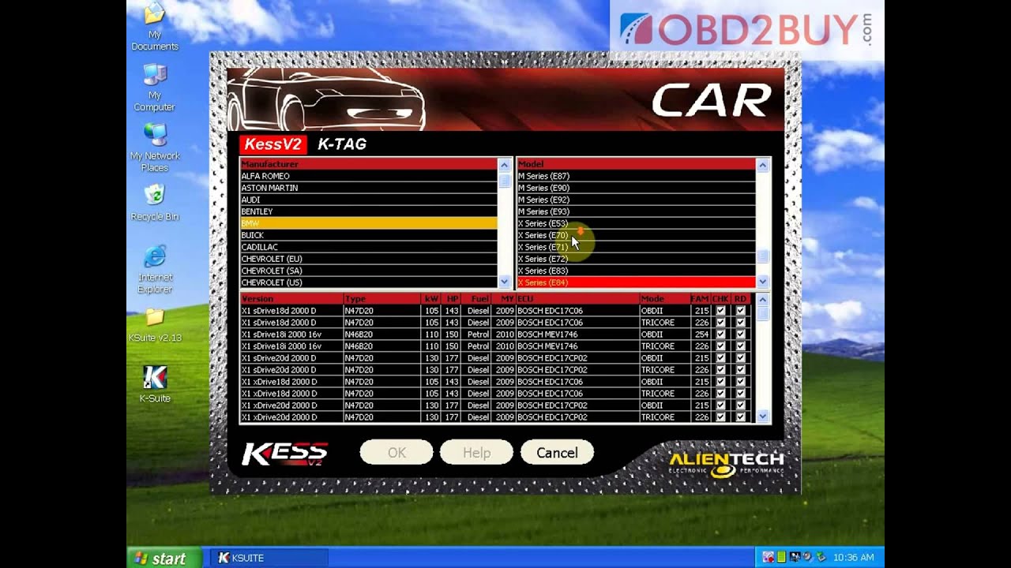The image size is (1011, 568).
Task: Select M Series (E87) model
Action: tap(636, 176)
